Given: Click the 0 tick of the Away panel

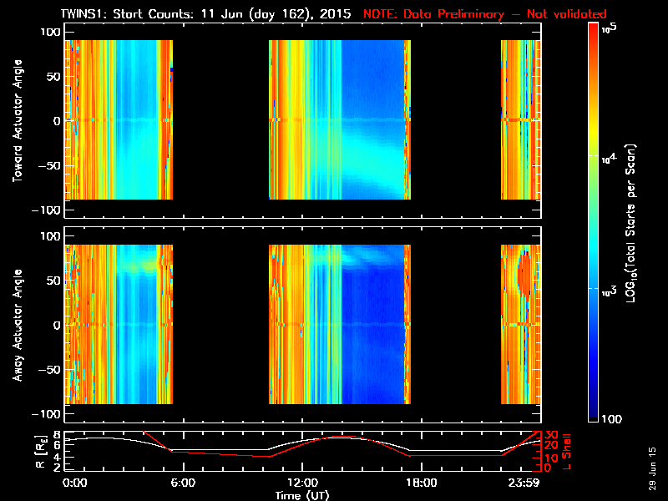Looking at the screenshot, I should click(57, 326).
